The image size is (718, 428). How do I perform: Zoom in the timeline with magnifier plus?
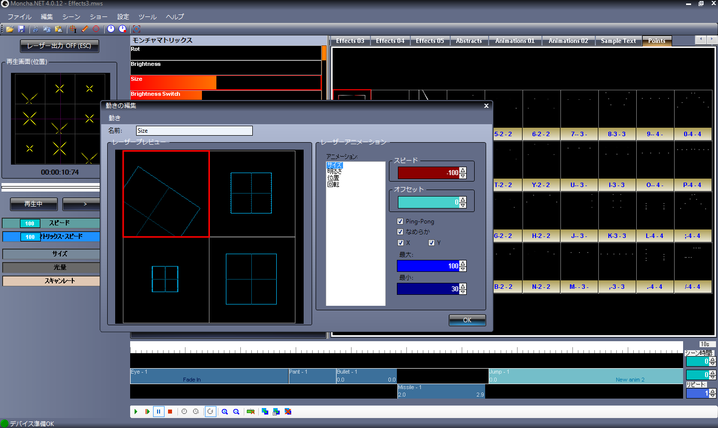225,412
